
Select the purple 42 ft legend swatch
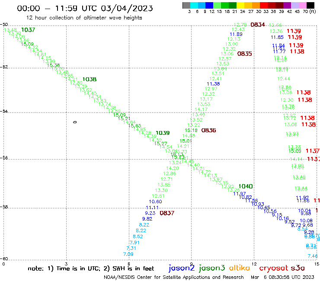click(x=287, y=5)
